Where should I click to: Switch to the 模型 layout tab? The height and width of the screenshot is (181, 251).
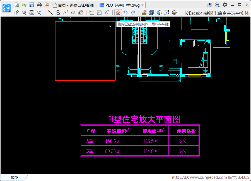coord(15,177)
